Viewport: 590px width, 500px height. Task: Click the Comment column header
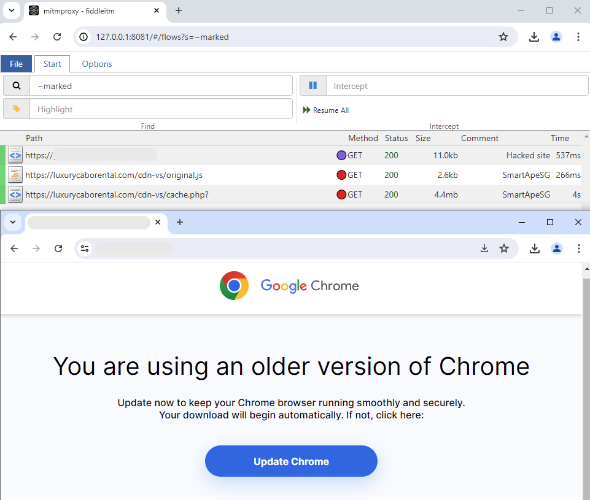(x=479, y=139)
